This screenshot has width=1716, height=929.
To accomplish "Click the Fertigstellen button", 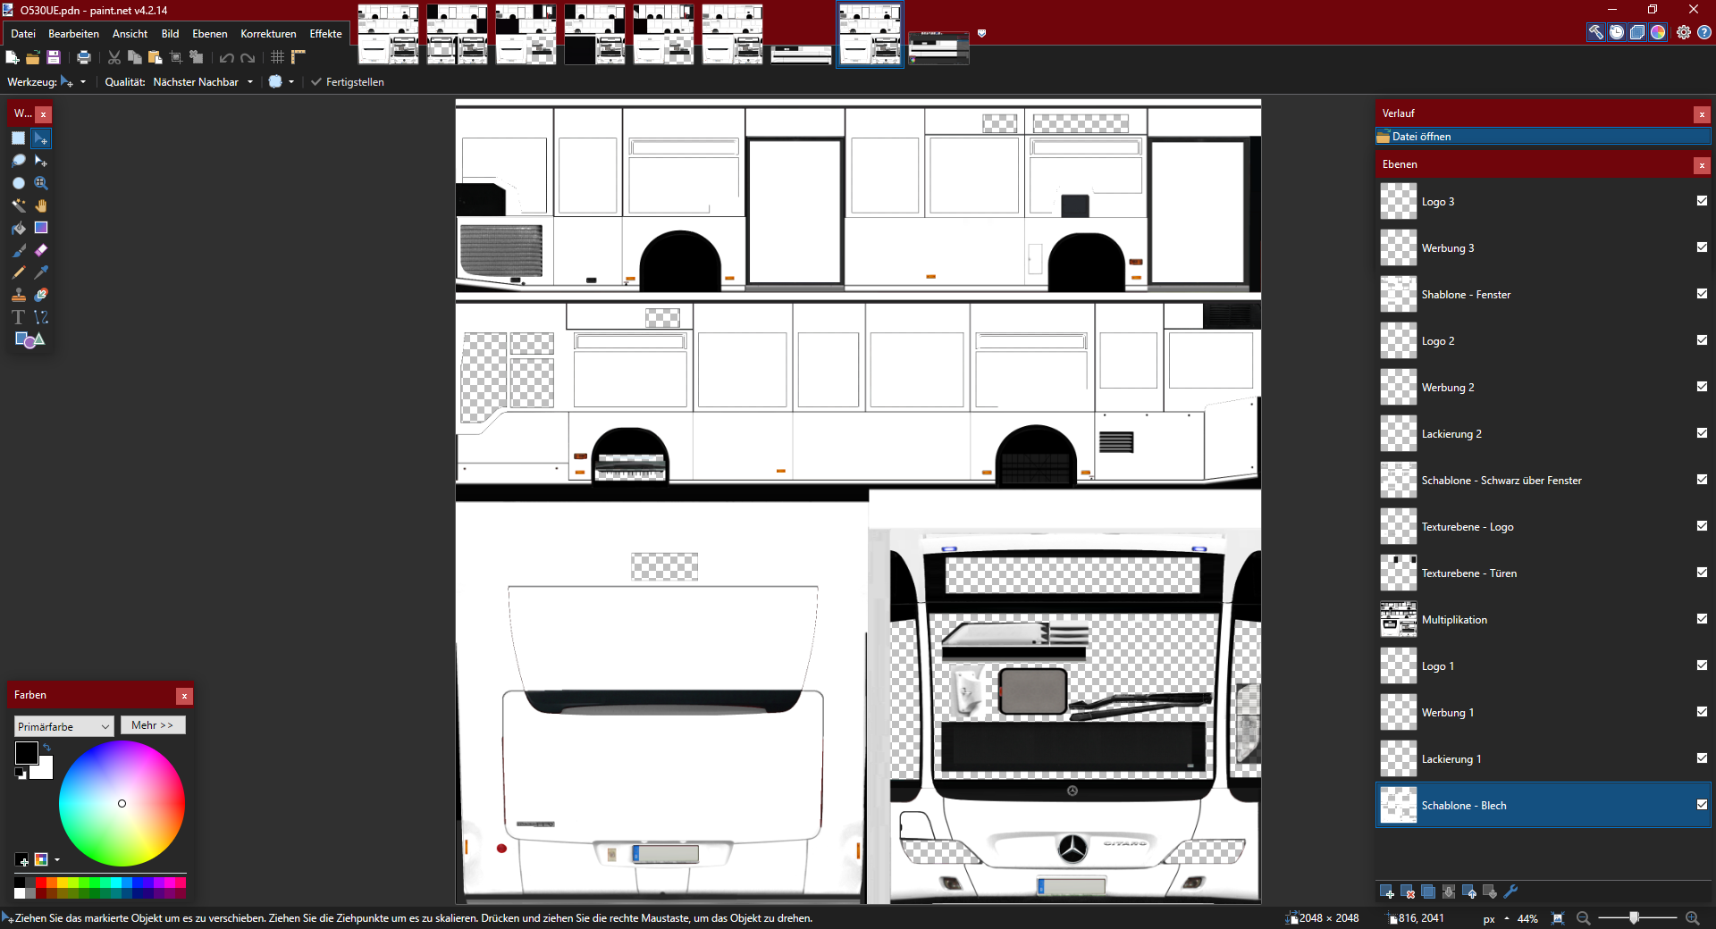I will pos(348,82).
